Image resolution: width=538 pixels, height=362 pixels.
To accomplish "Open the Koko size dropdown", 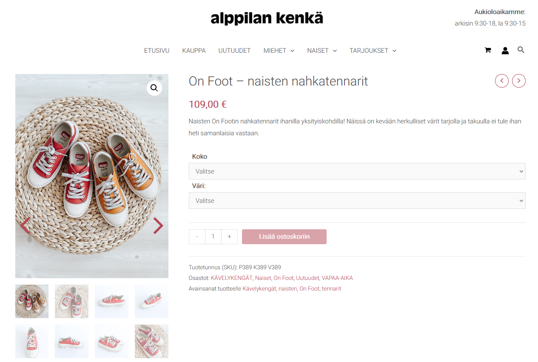I will point(357,171).
